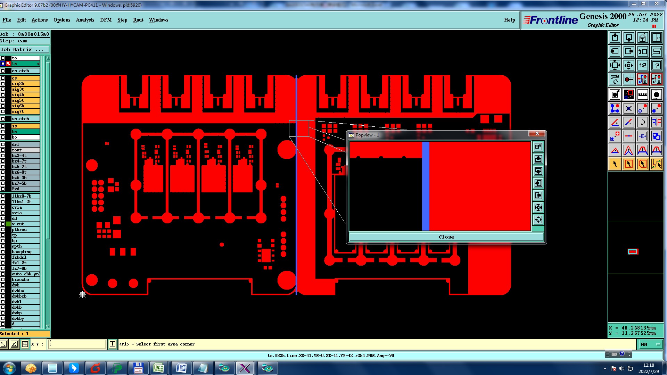The image size is (667, 375).
Task: Click the mirror feature tool icon
Action: 656,122
